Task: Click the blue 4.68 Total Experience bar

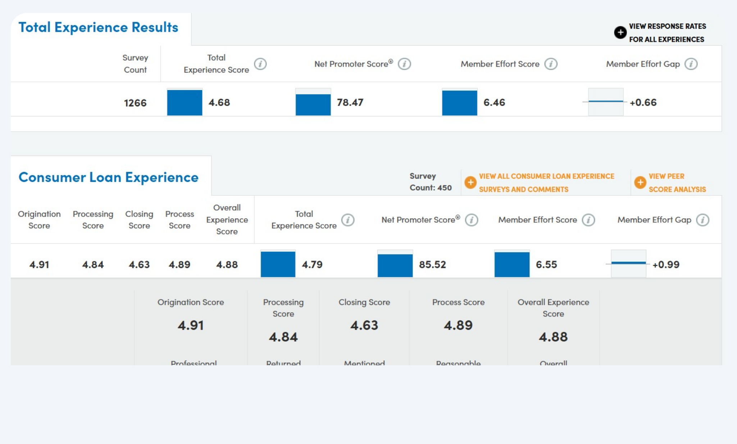Action: pos(185,103)
